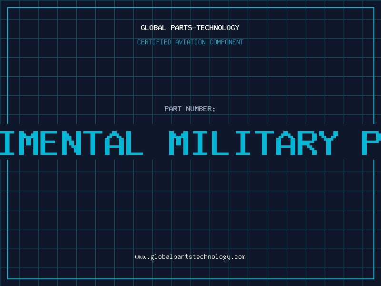This screenshot has width=381, height=286.
Task: Click the GLOBAL PARTS-TECHNOLOGY heading
Action: (190, 28)
